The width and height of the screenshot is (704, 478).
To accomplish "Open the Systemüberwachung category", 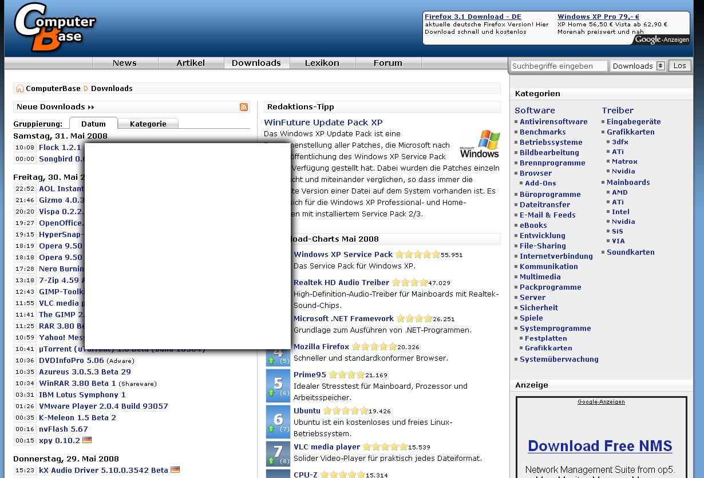I will tap(559, 360).
